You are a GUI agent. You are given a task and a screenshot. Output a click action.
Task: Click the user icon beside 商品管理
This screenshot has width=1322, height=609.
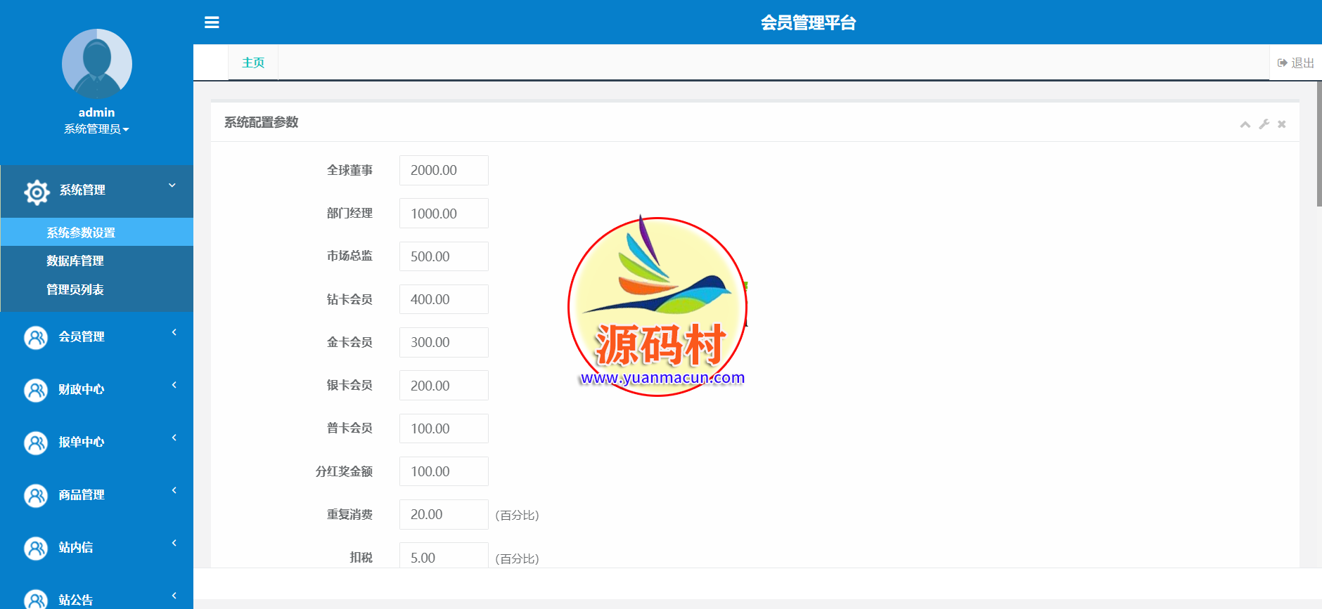click(36, 495)
